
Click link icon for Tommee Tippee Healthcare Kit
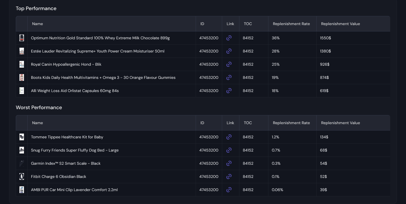click(229, 137)
